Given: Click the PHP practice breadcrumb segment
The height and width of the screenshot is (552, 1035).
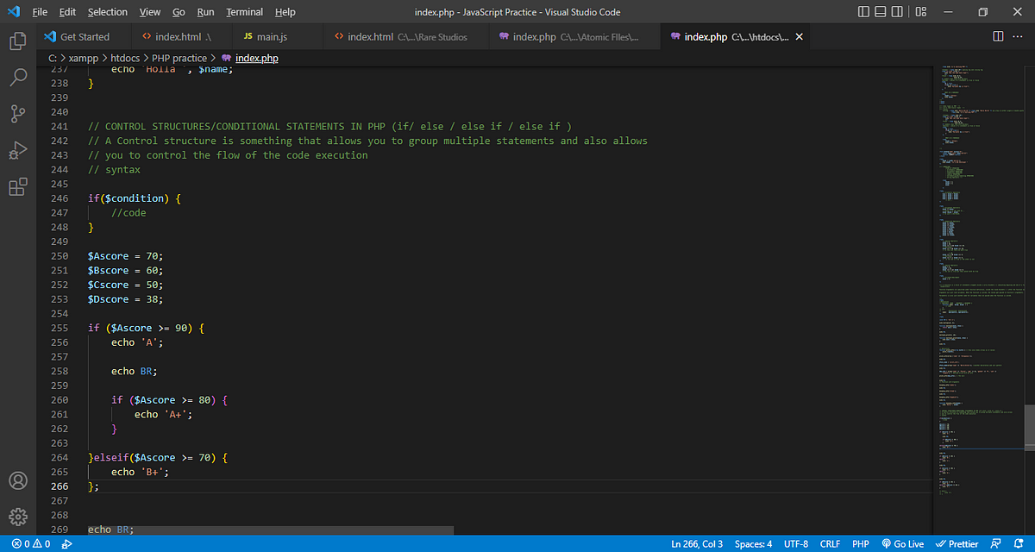Looking at the screenshot, I should click(x=179, y=58).
